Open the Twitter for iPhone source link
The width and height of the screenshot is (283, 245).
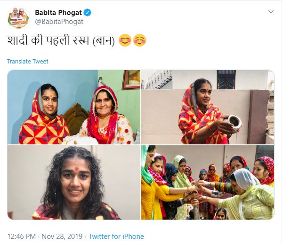(x=116, y=237)
